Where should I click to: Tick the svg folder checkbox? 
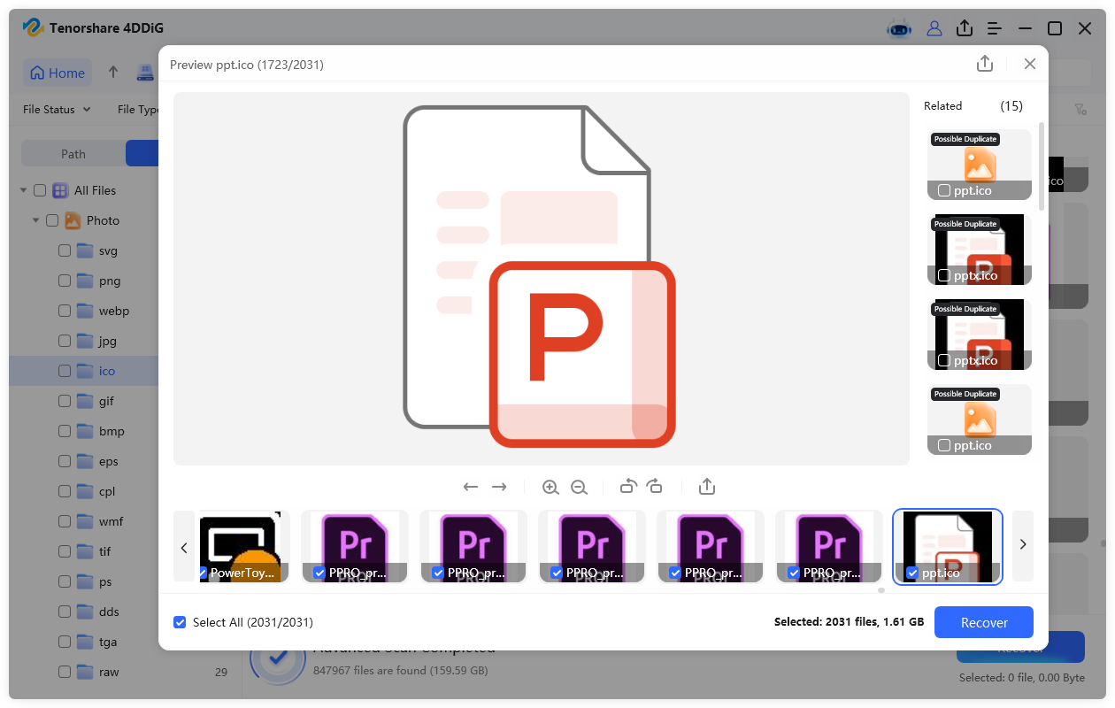(65, 250)
